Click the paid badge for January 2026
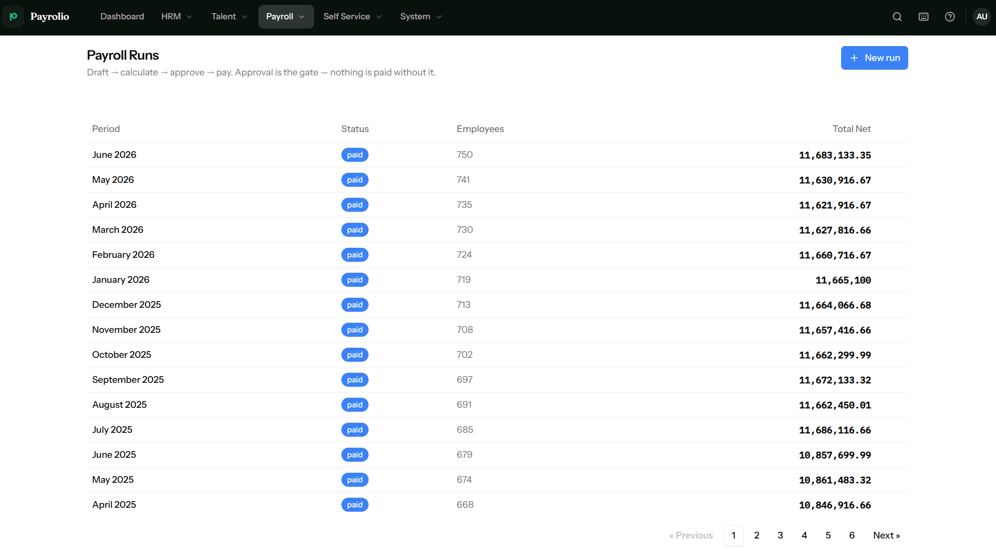The height and width of the screenshot is (549, 996). point(355,280)
